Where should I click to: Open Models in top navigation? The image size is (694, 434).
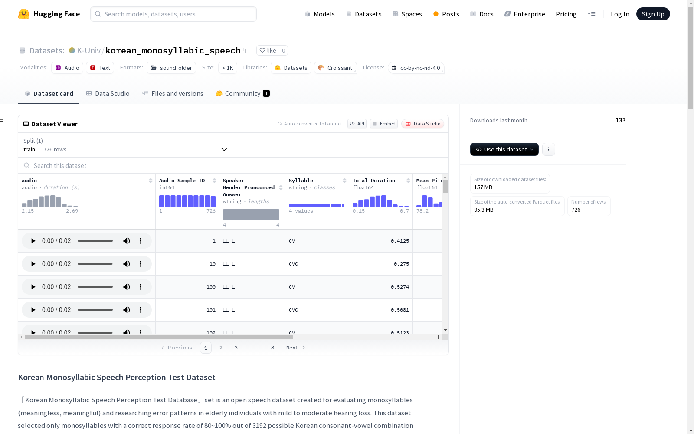[x=320, y=14]
